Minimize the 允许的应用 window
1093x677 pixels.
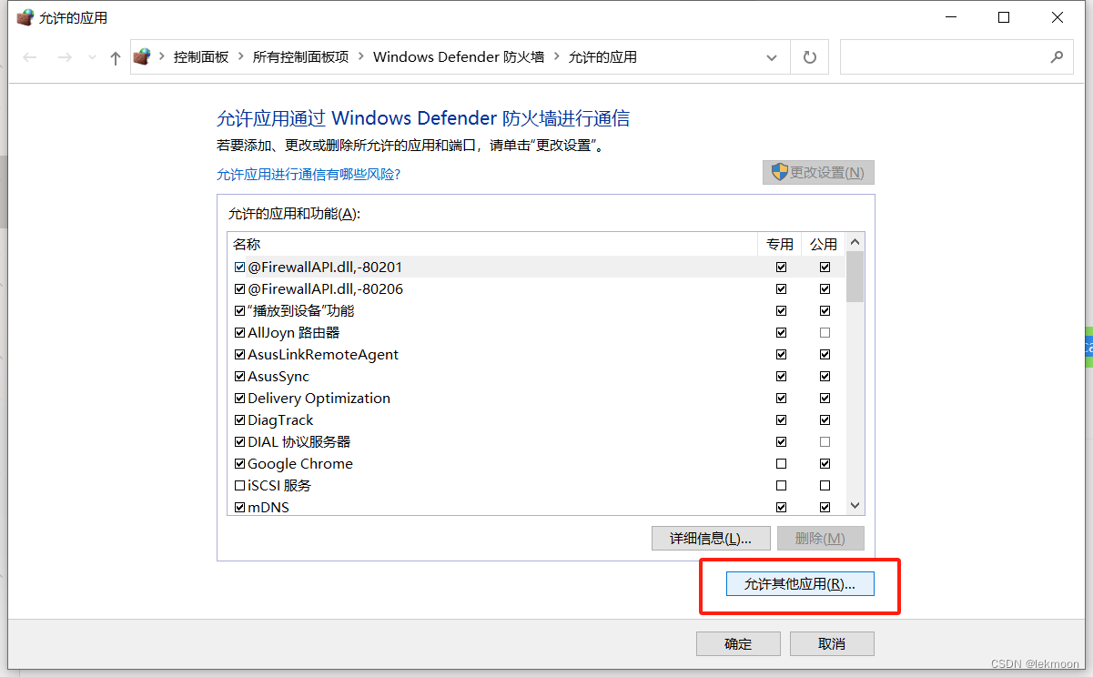click(951, 17)
